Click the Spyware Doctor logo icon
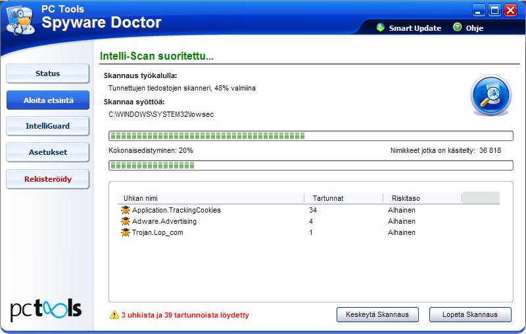Image resolution: width=526 pixels, height=334 pixels. tap(18, 19)
